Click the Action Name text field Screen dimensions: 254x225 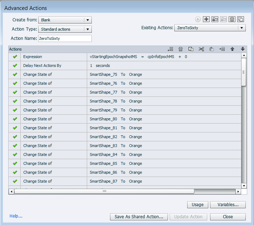pyautogui.click(x=65, y=38)
